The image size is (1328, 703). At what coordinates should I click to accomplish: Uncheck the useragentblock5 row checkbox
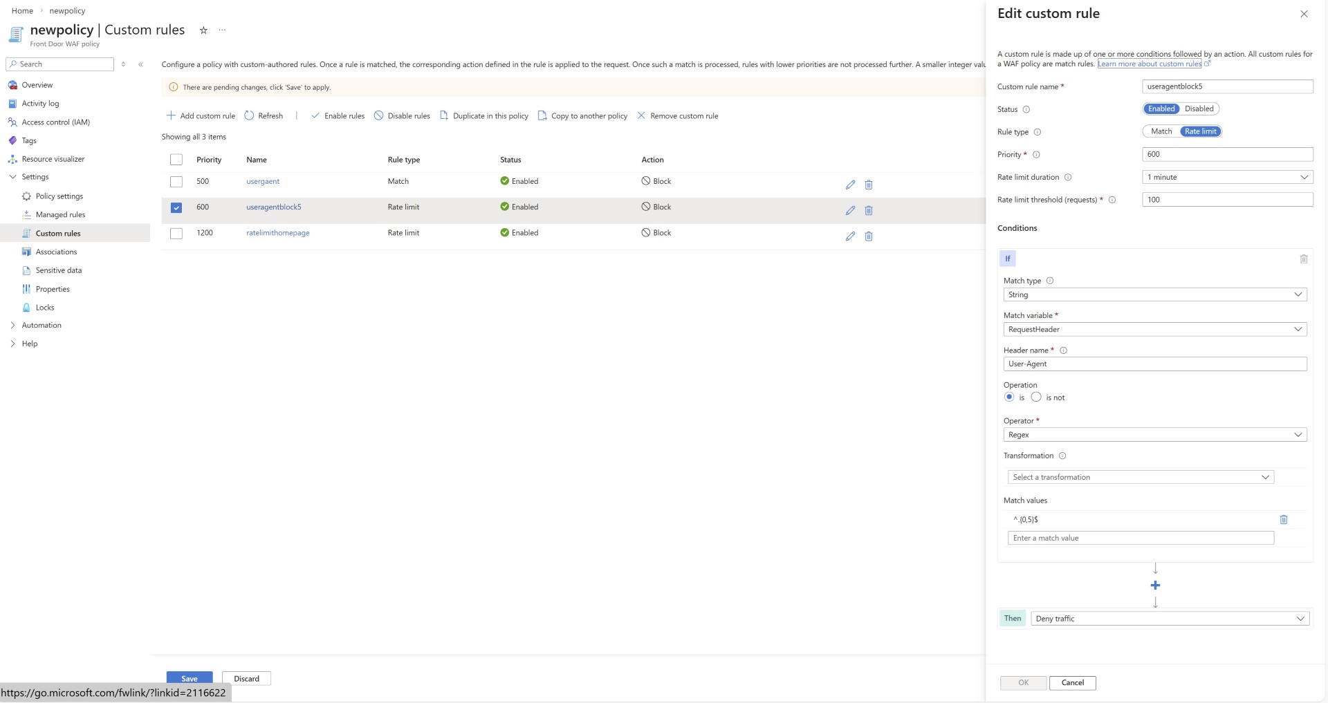pos(176,207)
